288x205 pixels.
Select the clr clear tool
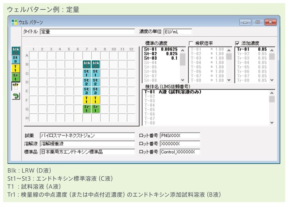coord(16,86)
